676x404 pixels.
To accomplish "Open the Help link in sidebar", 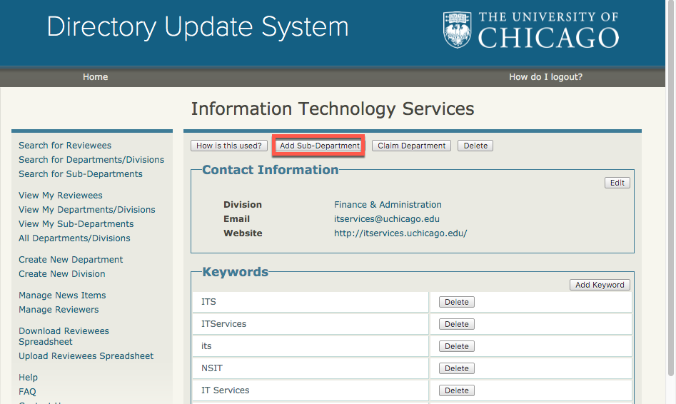I will point(28,378).
